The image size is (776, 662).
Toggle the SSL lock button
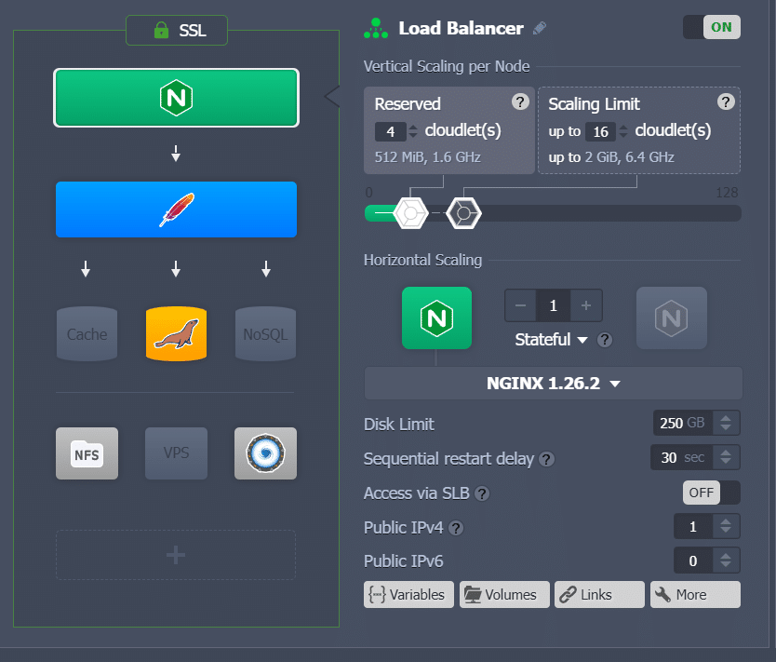(x=177, y=30)
